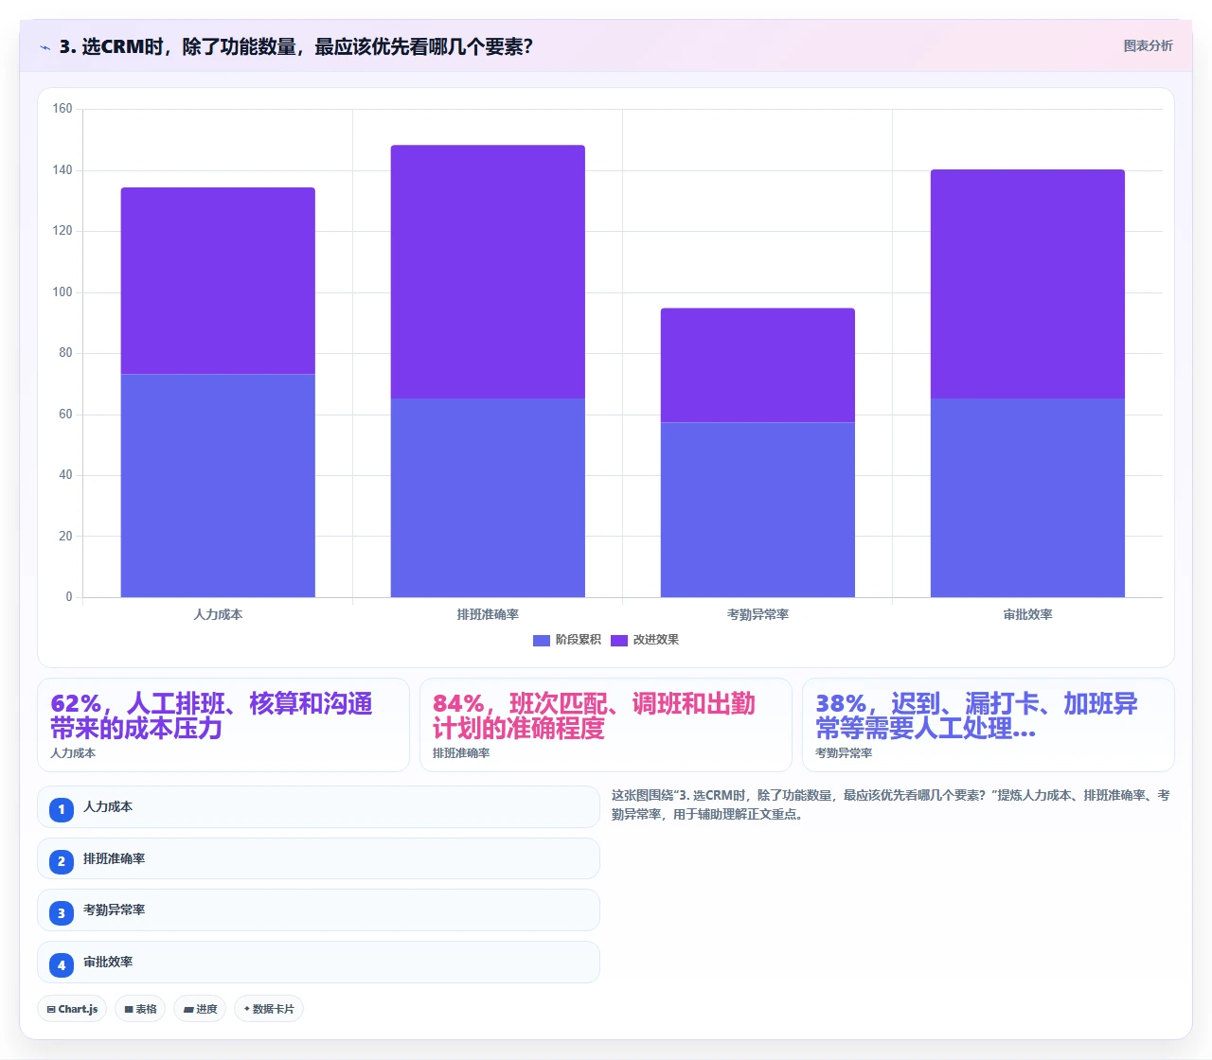Toggle the 改进效果 legend item
1212x1060 pixels.
pyautogui.click(x=645, y=640)
